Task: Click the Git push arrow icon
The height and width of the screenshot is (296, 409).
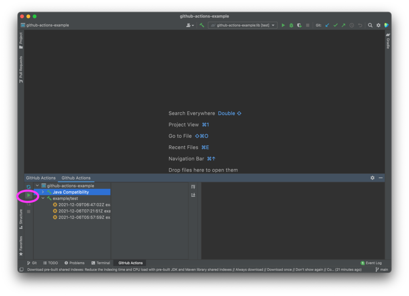Action: tap(343, 25)
